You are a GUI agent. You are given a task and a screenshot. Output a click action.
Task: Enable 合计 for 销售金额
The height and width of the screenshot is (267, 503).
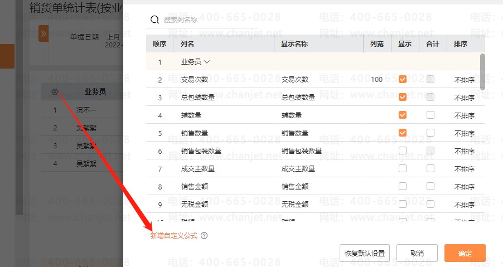431,186
